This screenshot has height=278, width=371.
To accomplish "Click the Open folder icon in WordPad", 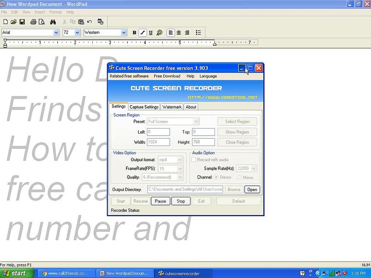I will pos(14,22).
